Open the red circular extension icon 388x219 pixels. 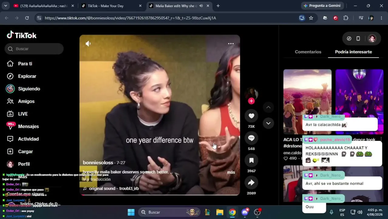point(335,18)
